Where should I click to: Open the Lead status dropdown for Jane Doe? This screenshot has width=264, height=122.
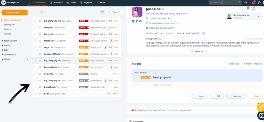[x=170, y=33]
